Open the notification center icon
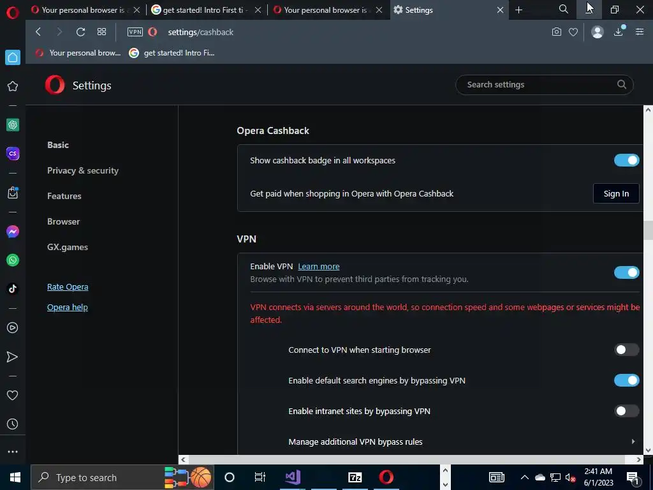The image size is (653, 490). coord(633,478)
